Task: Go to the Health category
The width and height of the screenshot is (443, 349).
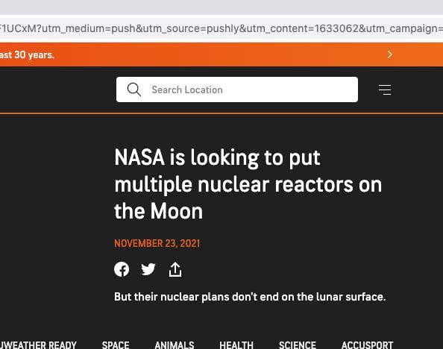Action: (x=236, y=345)
